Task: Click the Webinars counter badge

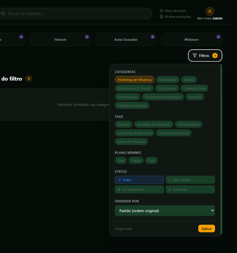Action: (218, 37)
